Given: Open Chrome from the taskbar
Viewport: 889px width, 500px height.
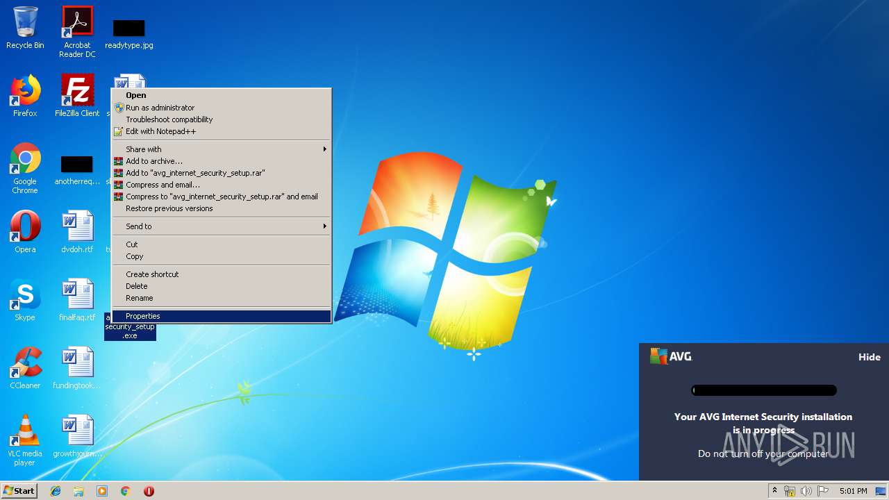Looking at the screenshot, I should (x=125, y=491).
